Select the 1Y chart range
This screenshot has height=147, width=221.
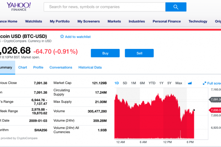161,83
